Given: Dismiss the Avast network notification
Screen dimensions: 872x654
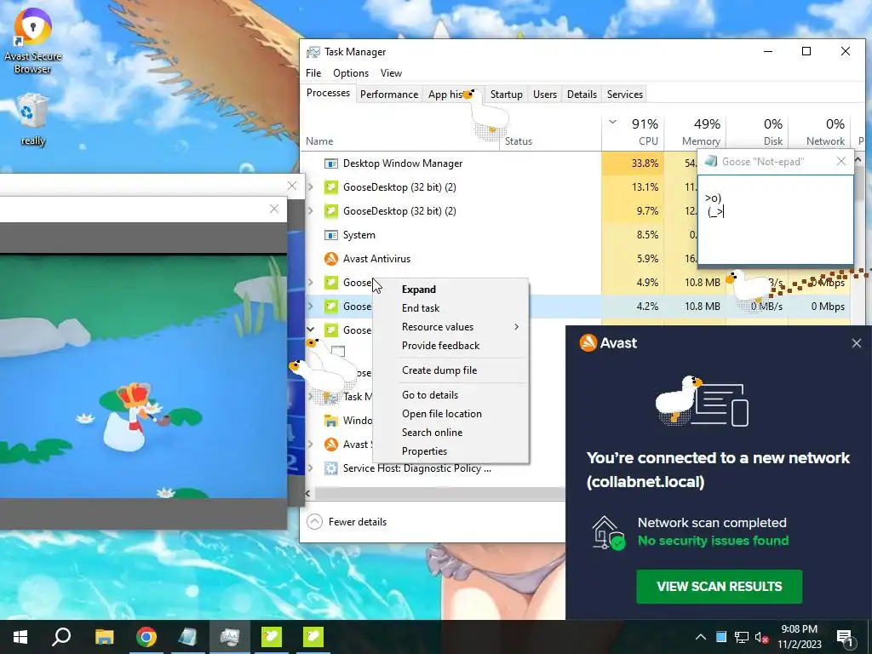Looking at the screenshot, I should (x=857, y=343).
